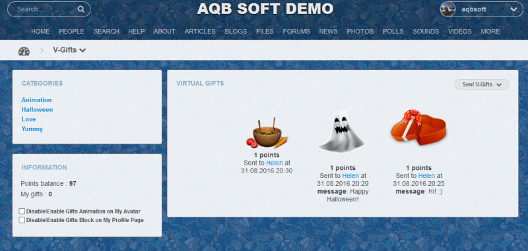Enable Gifts Animation on My Avatar checkbox
528x251 pixels.
click(22, 211)
